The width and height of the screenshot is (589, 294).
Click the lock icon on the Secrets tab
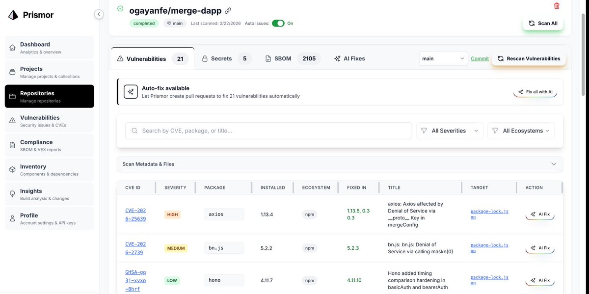click(205, 59)
